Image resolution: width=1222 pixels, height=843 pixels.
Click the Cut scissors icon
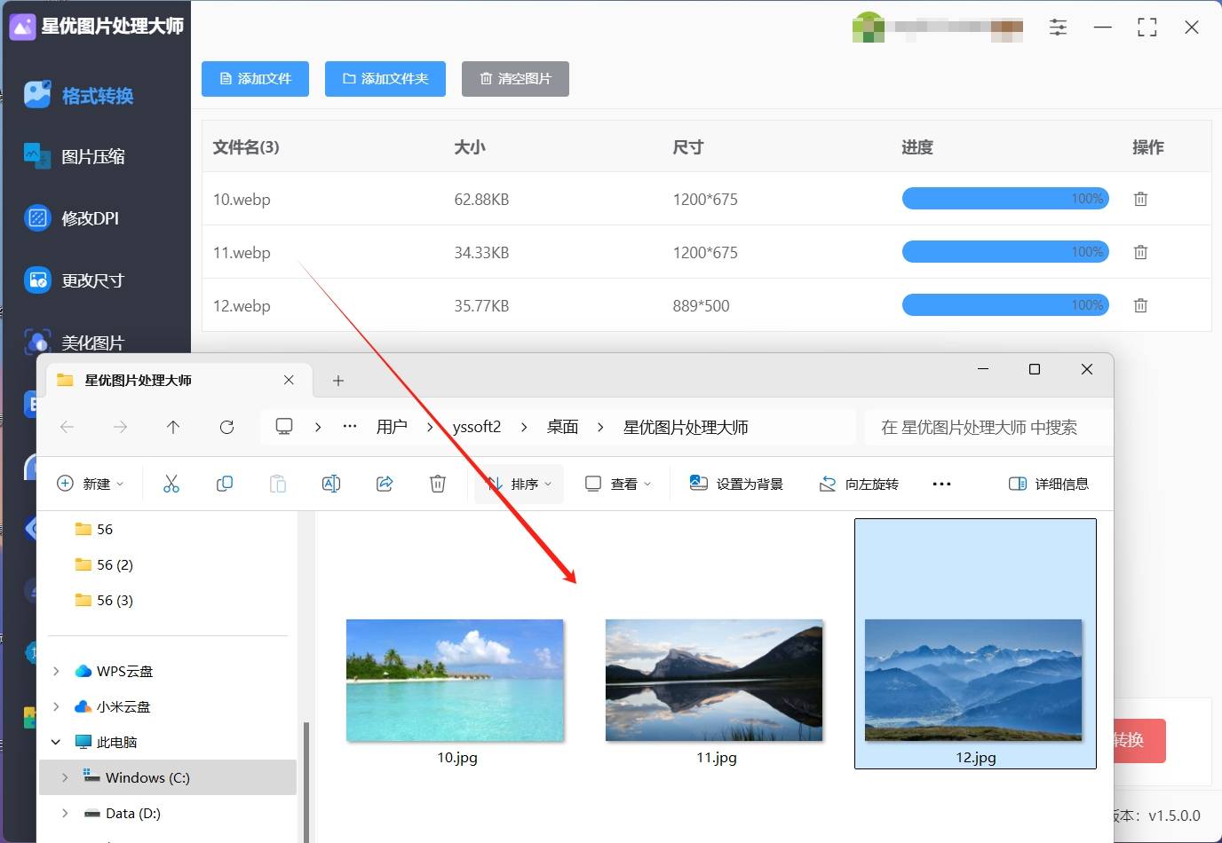pos(171,484)
